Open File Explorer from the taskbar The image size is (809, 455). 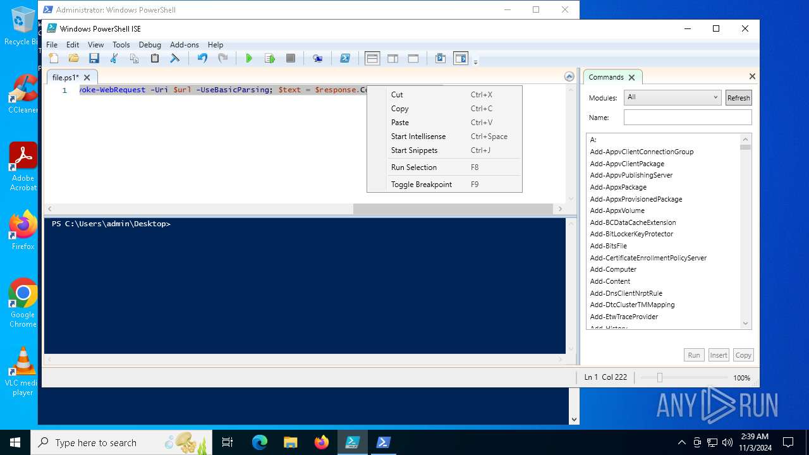(x=290, y=442)
